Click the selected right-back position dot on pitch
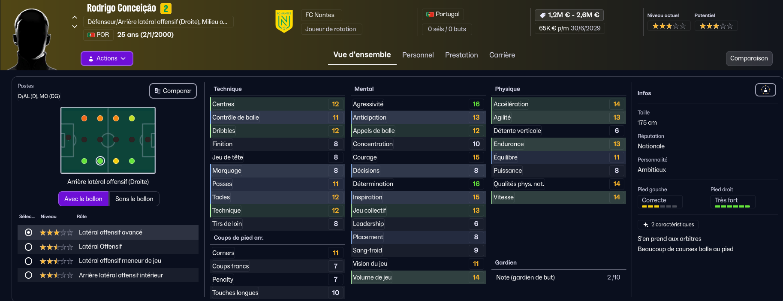Viewport: 783px width, 301px height. pyautogui.click(x=100, y=161)
